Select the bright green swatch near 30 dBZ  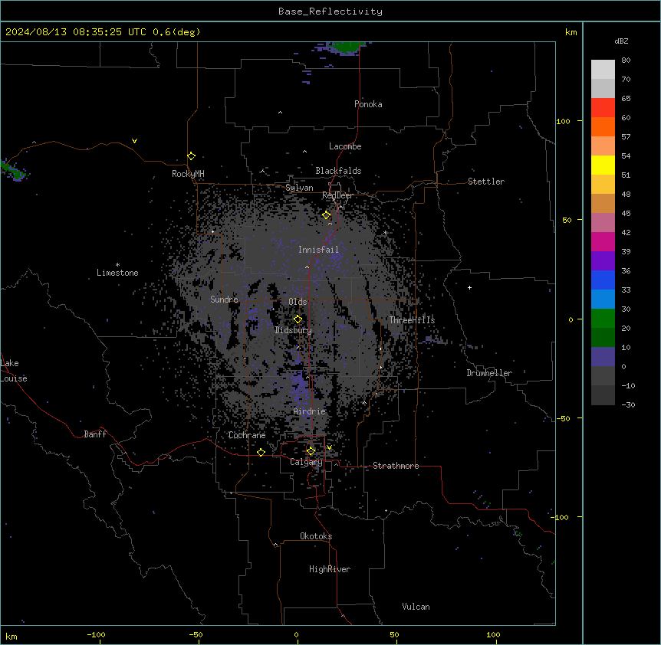(x=603, y=319)
